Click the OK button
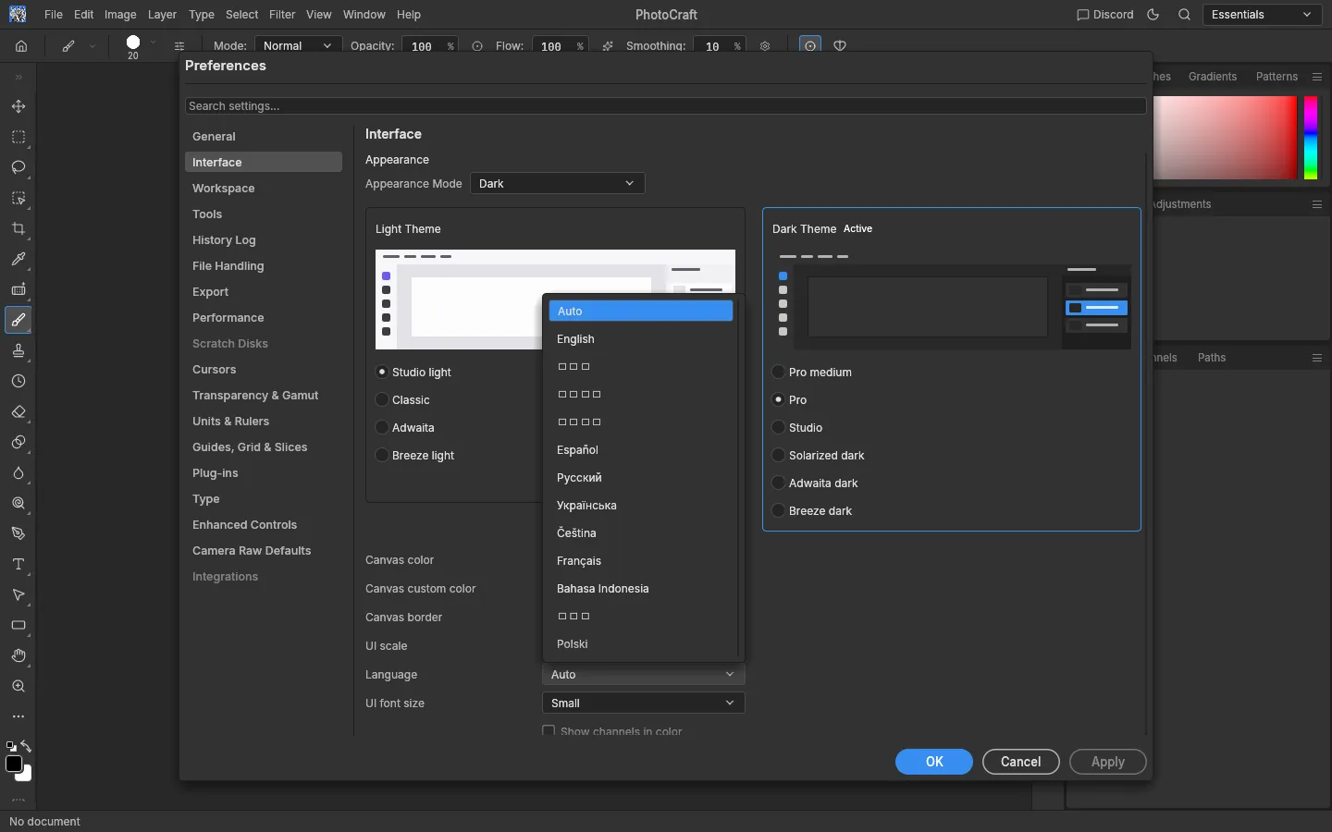Viewport: 1332px width, 832px height. coord(934,762)
